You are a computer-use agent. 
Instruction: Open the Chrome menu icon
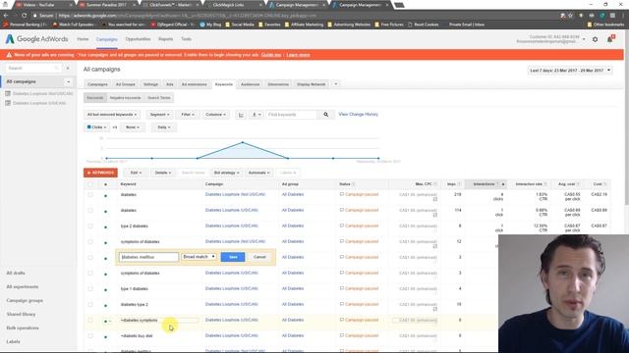[x=623, y=16]
